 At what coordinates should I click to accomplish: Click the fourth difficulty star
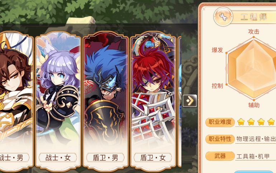point(271,122)
